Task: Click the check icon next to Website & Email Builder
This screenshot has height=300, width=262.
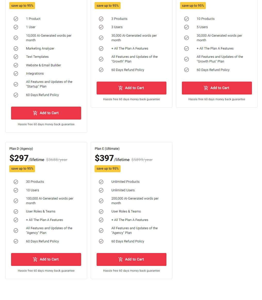Action: [x=16, y=65]
